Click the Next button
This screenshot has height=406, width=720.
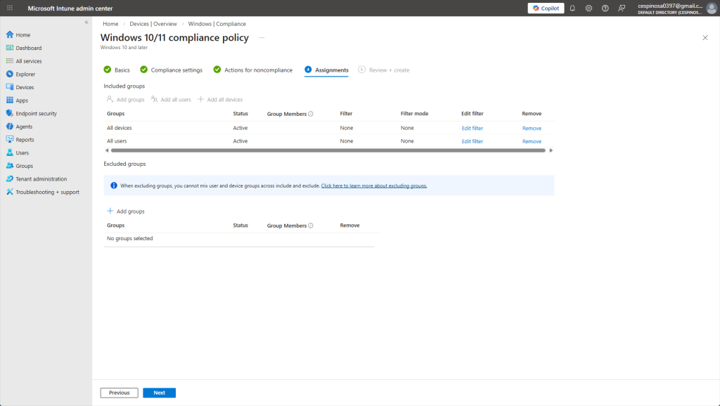tap(159, 393)
